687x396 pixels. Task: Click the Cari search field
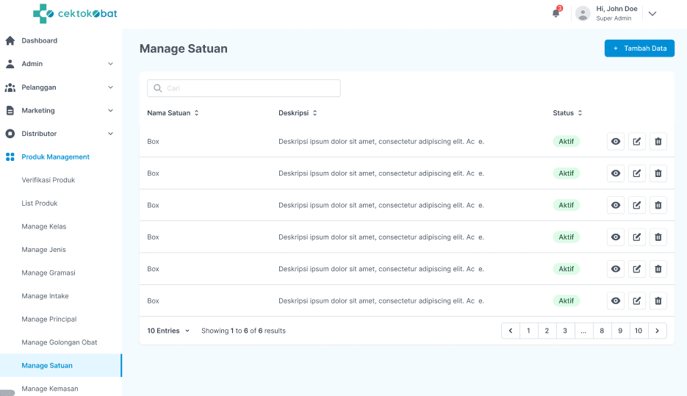tap(244, 88)
